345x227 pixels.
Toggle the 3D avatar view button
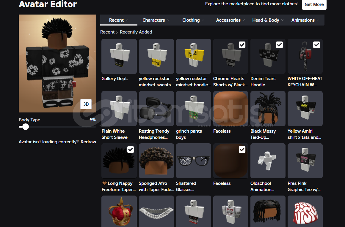click(86, 104)
